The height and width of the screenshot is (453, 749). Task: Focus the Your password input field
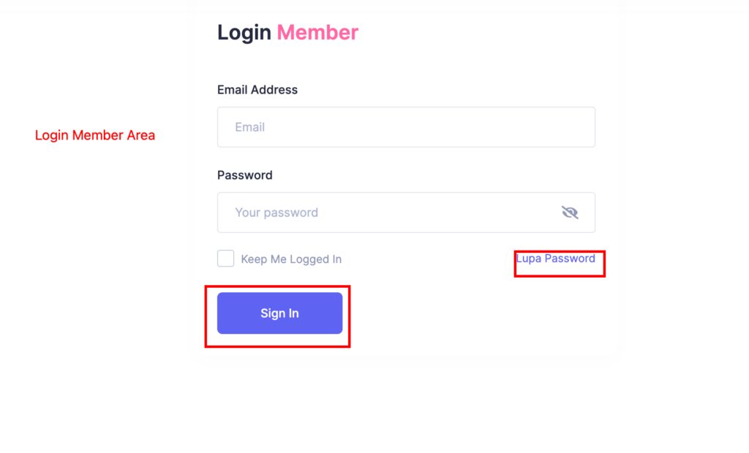coord(406,213)
